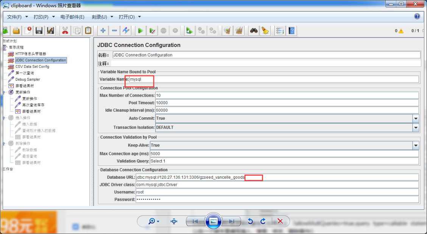Click the Validation Query field
Image resolution: width=427 pixels, height=234 pixels.
(284, 161)
